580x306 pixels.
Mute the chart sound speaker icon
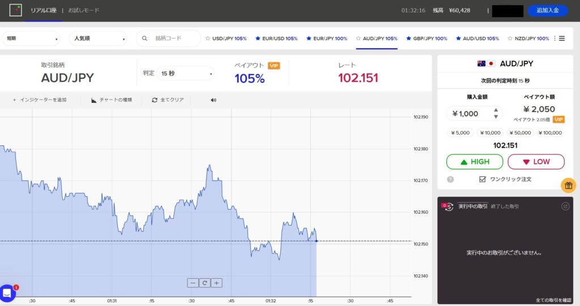[x=214, y=100]
